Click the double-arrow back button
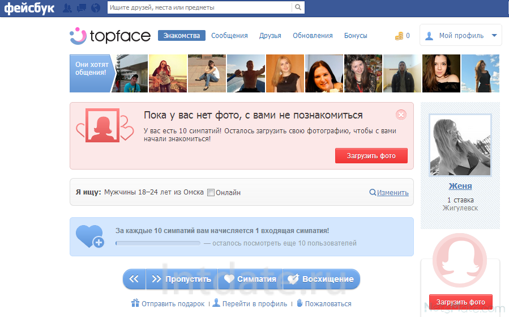509x317 pixels. click(x=134, y=279)
